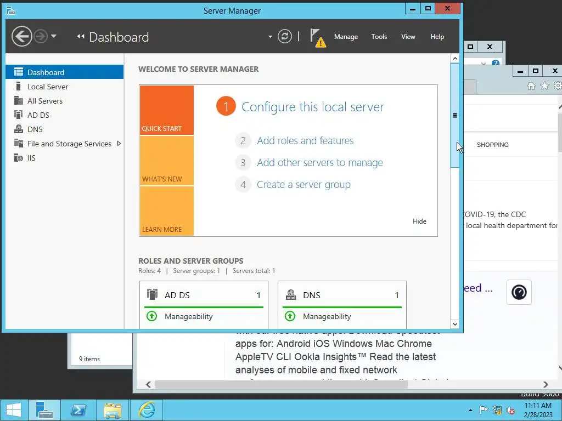Open the AD DS role tile header

[x=204, y=295]
